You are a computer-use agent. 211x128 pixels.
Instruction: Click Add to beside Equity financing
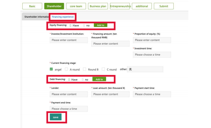pos(100,25)
